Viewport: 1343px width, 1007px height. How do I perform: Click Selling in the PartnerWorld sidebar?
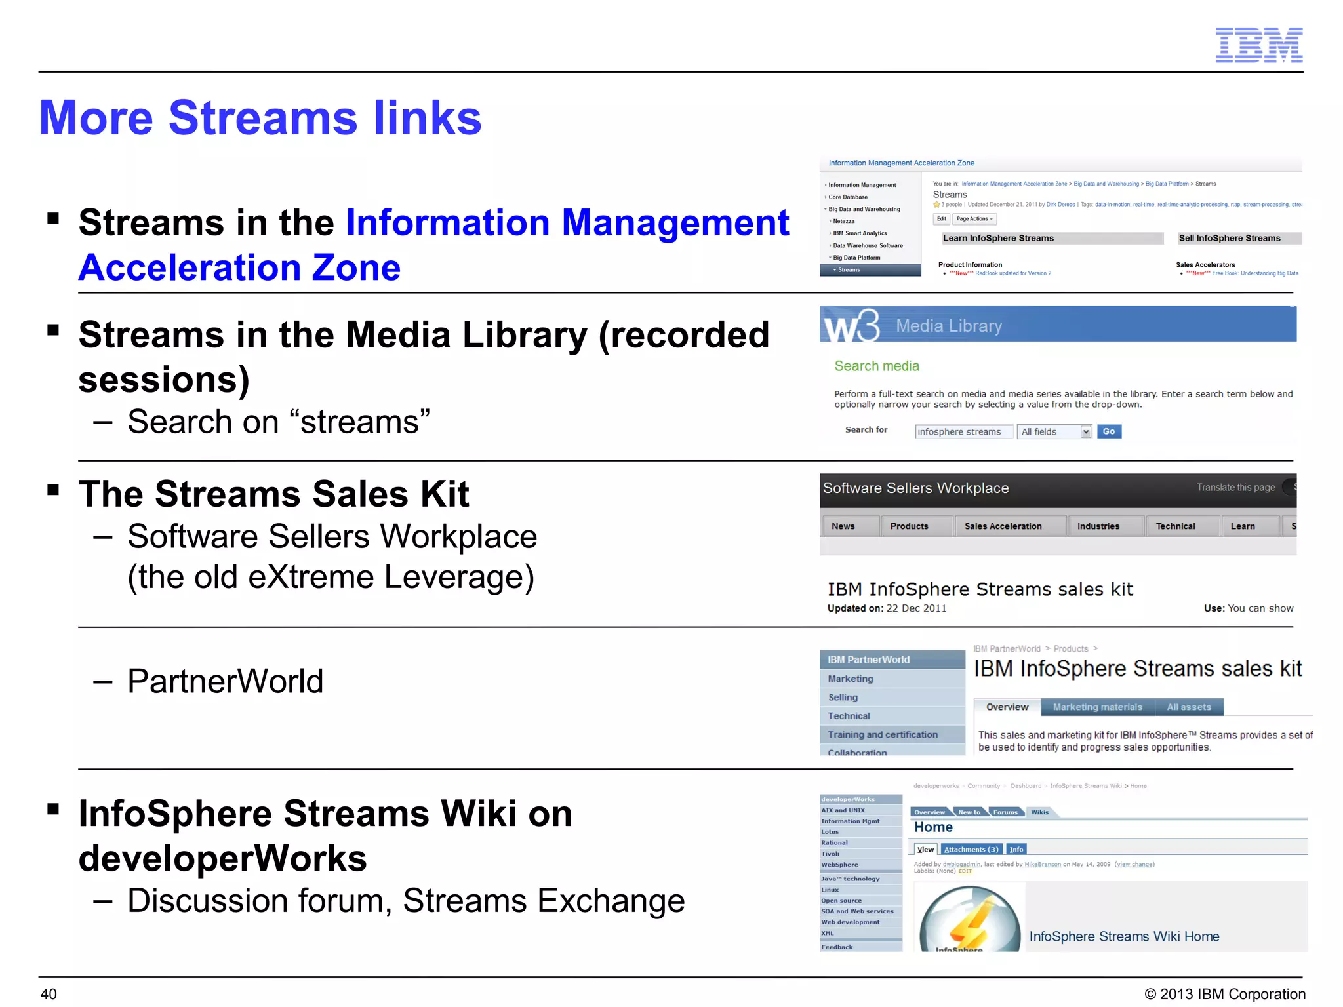point(892,698)
